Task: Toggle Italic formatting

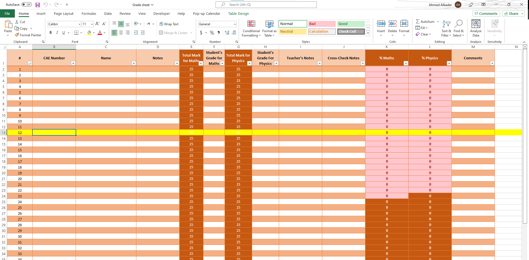Action: pyautogui.click(x=57, y=33)
